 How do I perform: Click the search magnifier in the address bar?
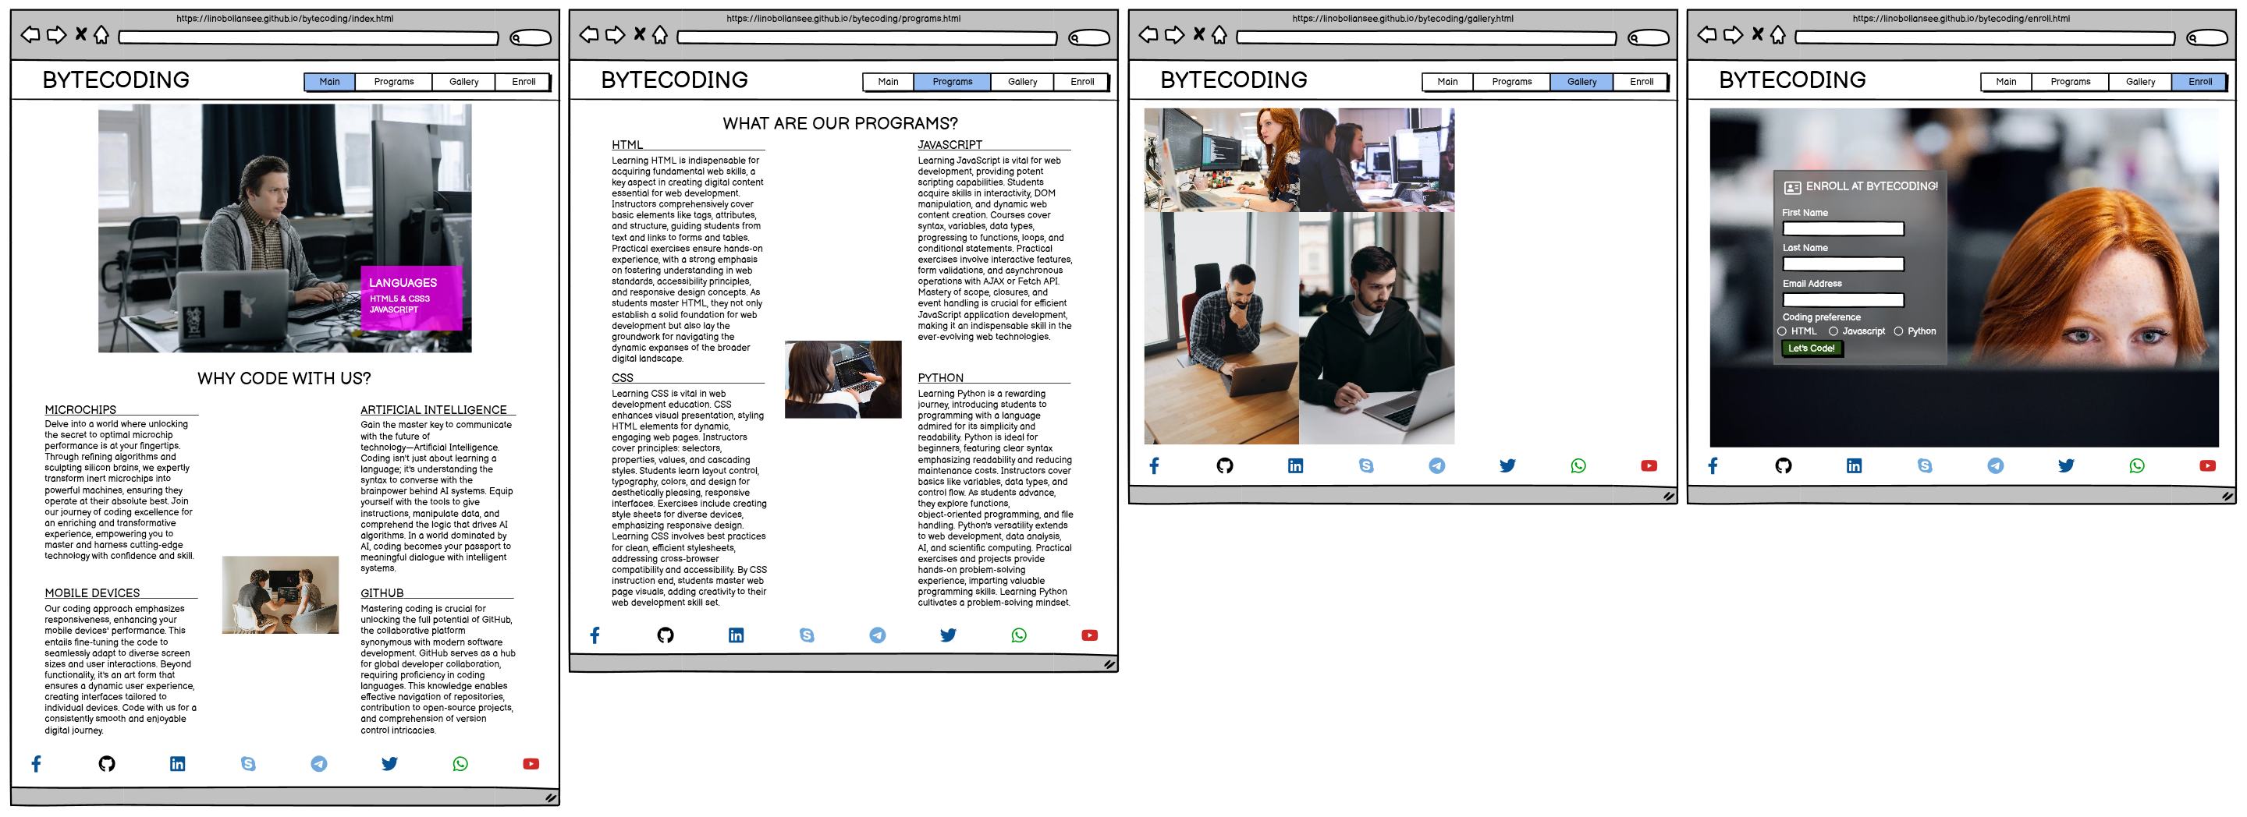pyautogui.click(x=517, y=37)
